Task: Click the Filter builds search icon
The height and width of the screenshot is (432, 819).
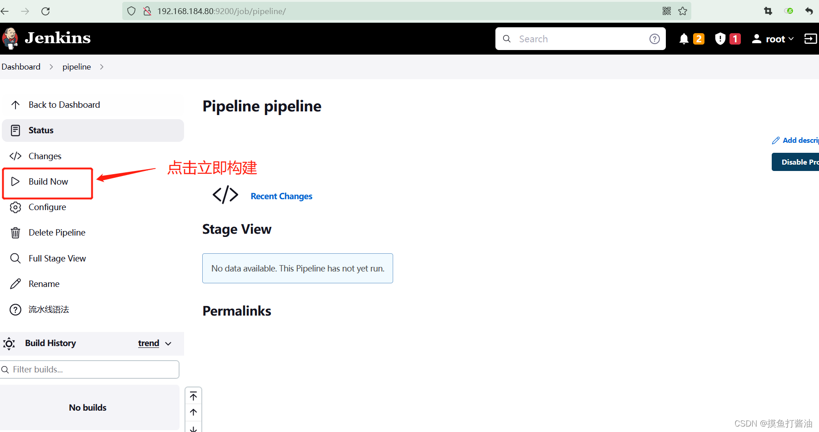Action: click(x=5, y=370)
